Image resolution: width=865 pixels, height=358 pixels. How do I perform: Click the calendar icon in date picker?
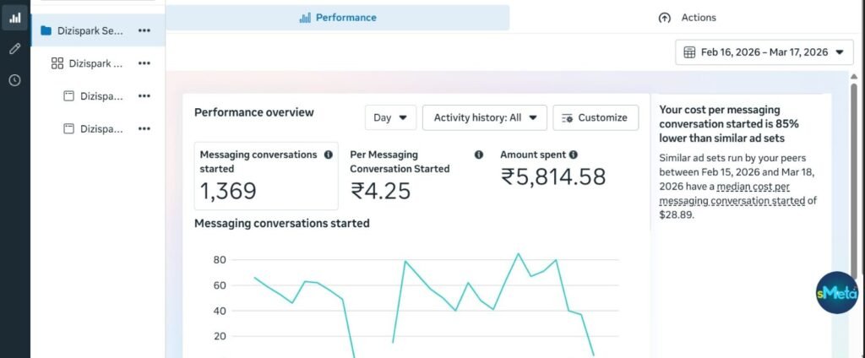click(x=689, y=52)
